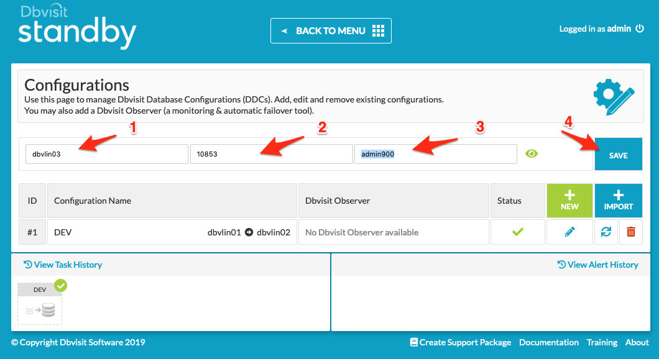Click the "dbvlin01" source host text
This screenshot has height=359, width=659.
(x=224, y=232)
